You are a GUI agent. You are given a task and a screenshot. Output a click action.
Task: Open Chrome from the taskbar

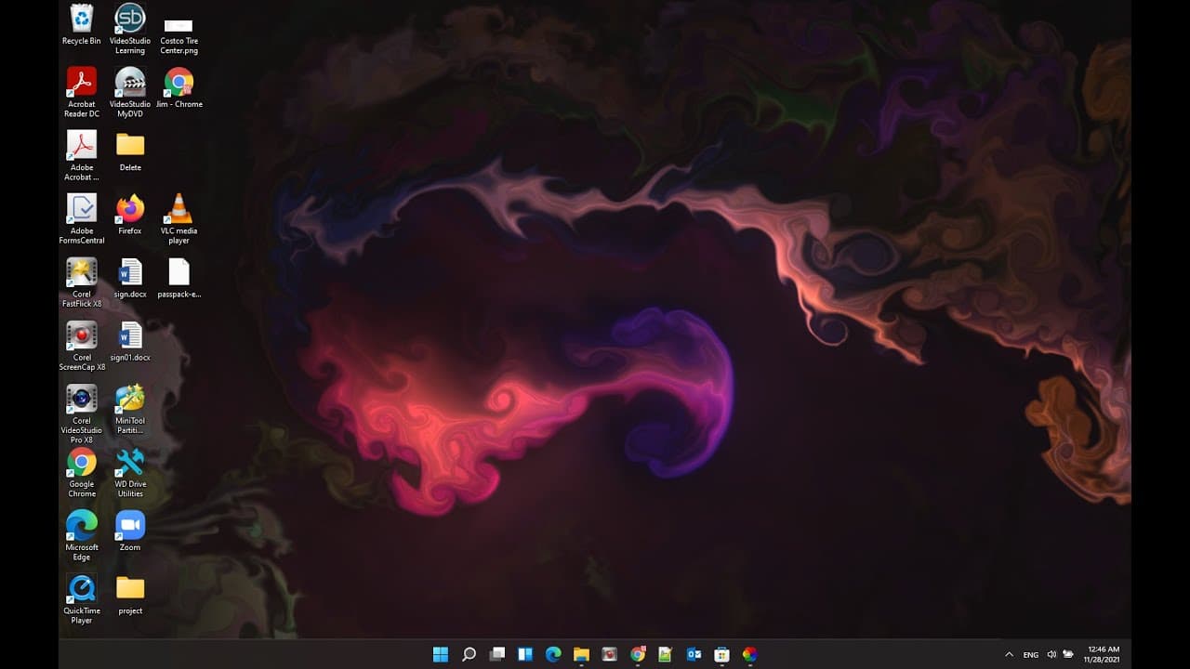point(638,654)
